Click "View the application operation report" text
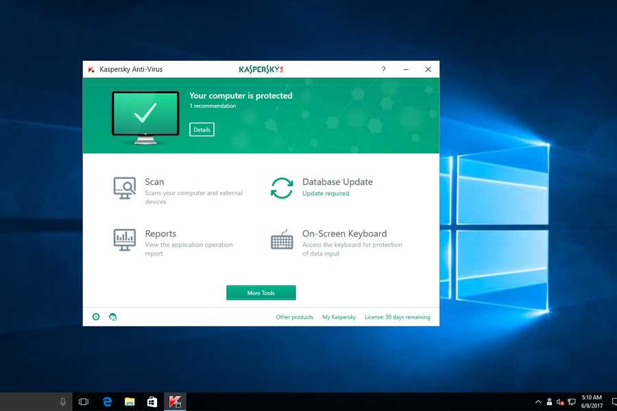Screen dimensions: 617x411 pyautogui.click(x=189, y=249)
